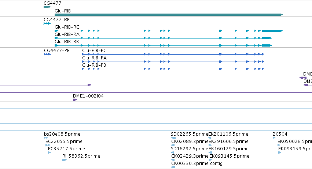Click the Glu-RIB gene label

coord(63,11)
